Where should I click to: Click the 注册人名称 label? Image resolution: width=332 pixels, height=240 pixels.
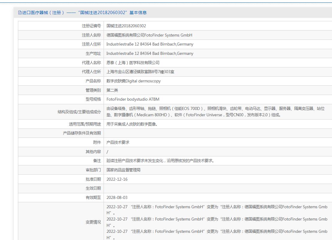click(x=91, y=35)
